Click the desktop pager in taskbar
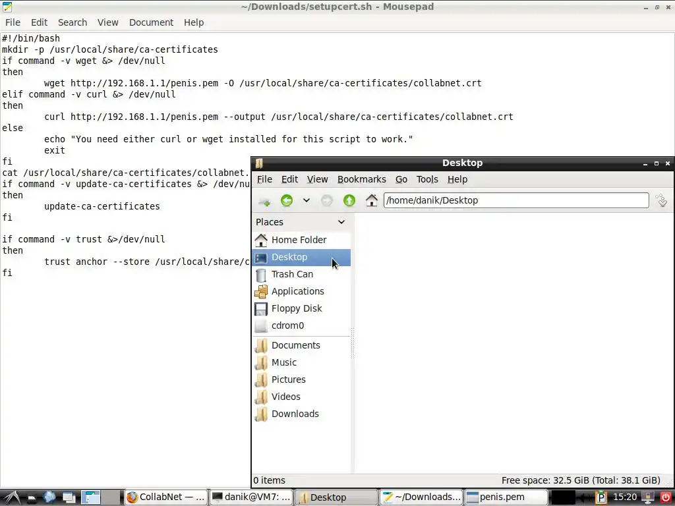Screen dimensions: 675x506 (x=101, y=497)
